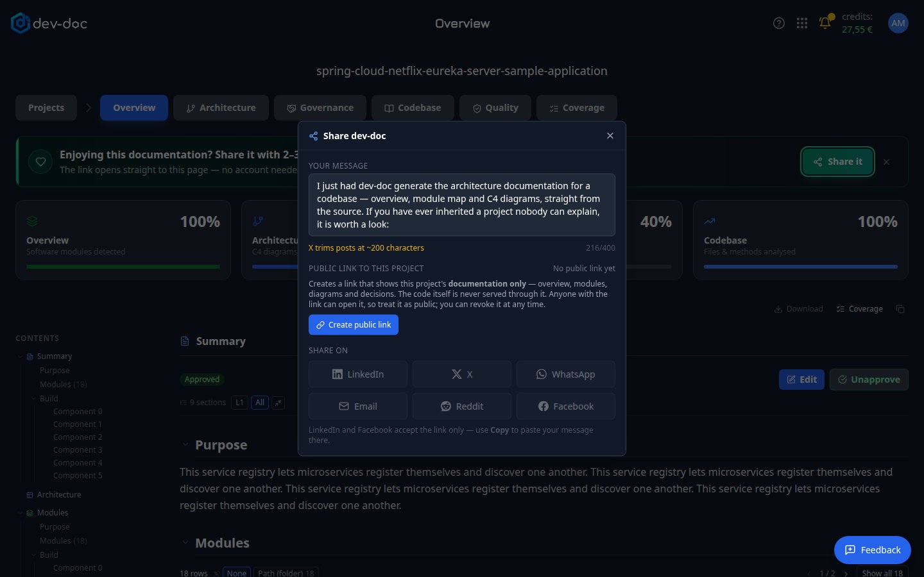
Task: Create a public link to the project
Action: point(354,325)
